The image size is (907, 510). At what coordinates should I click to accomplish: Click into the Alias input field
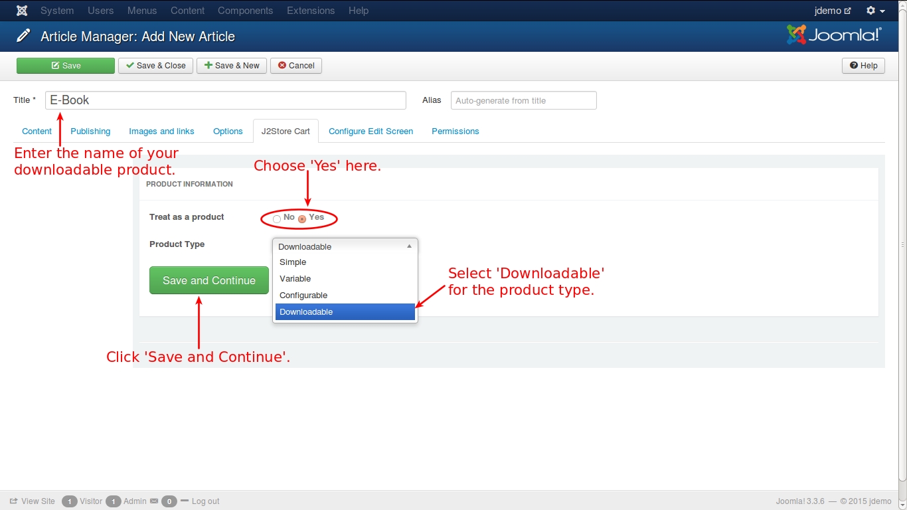click(523, 101)
